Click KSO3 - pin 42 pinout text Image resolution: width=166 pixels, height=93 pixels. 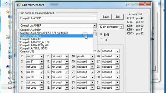coord(135,18)
